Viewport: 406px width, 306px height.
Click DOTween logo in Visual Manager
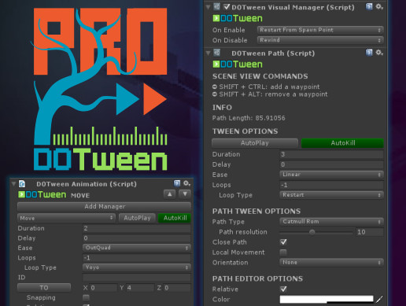pyautogui.click(x=238, y=18)
